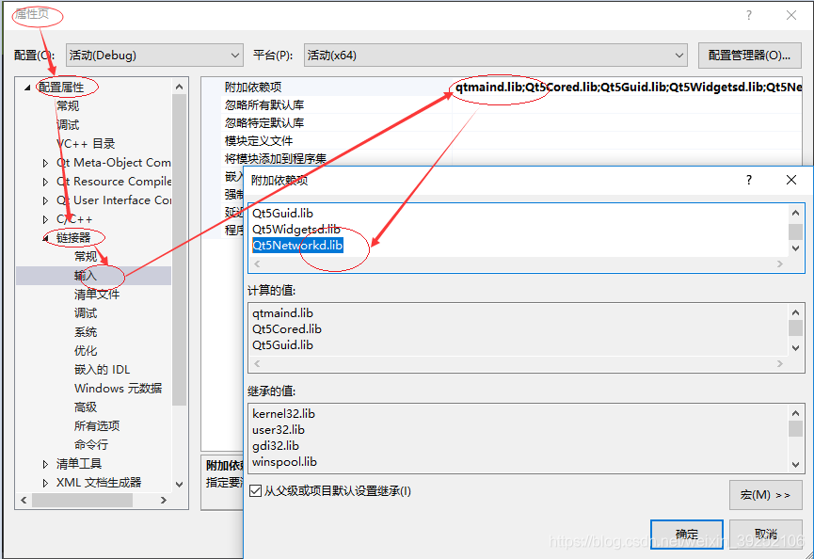Select the Windows 元数据 tree item
Image resolution: width=814 pixels, height=559 pixels.
pos(118,389)
